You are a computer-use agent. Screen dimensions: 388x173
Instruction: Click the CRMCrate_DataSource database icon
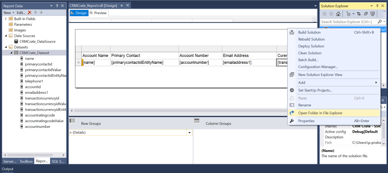click(16, 41)
